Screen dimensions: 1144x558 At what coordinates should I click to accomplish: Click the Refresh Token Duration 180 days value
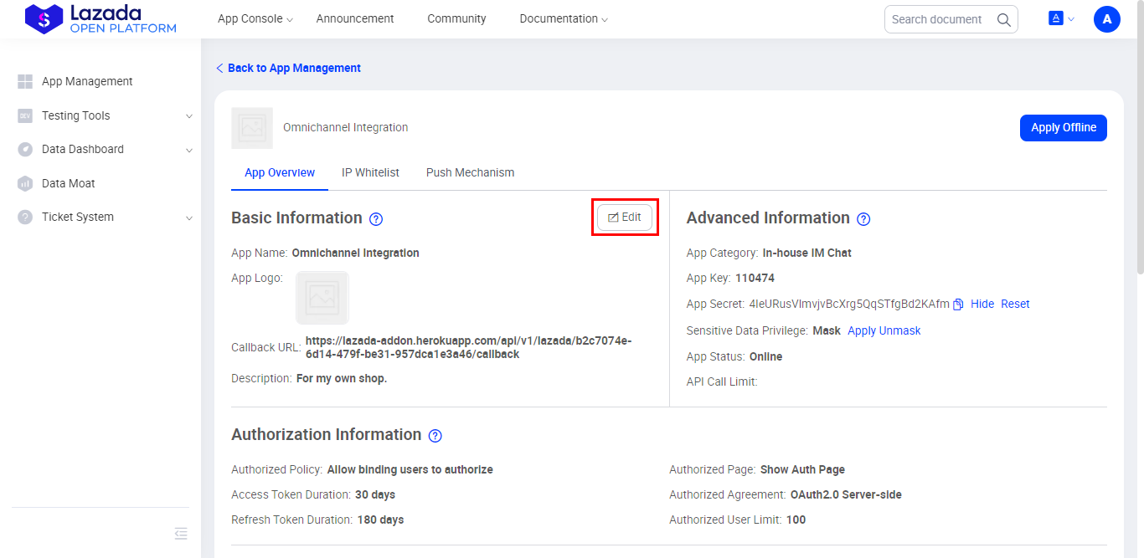pos(380,520)
